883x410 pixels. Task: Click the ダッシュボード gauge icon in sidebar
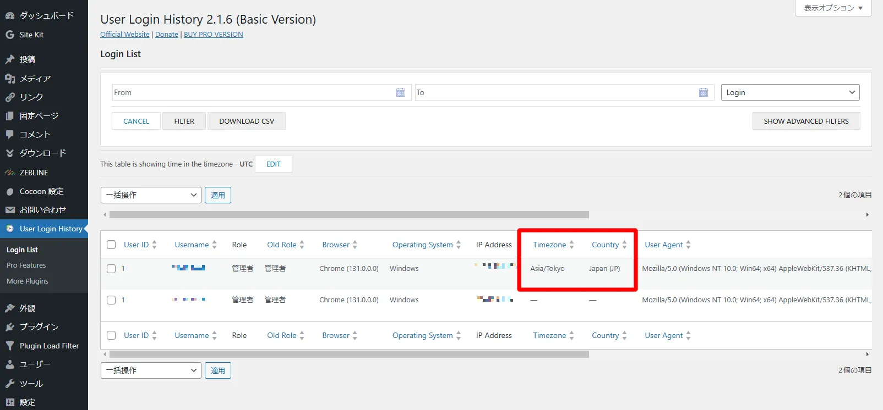10,16
